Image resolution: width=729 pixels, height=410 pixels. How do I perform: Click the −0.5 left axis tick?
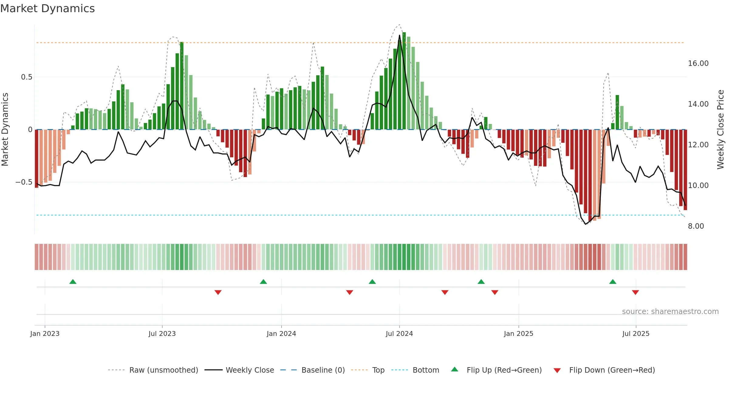click(24, 182)
